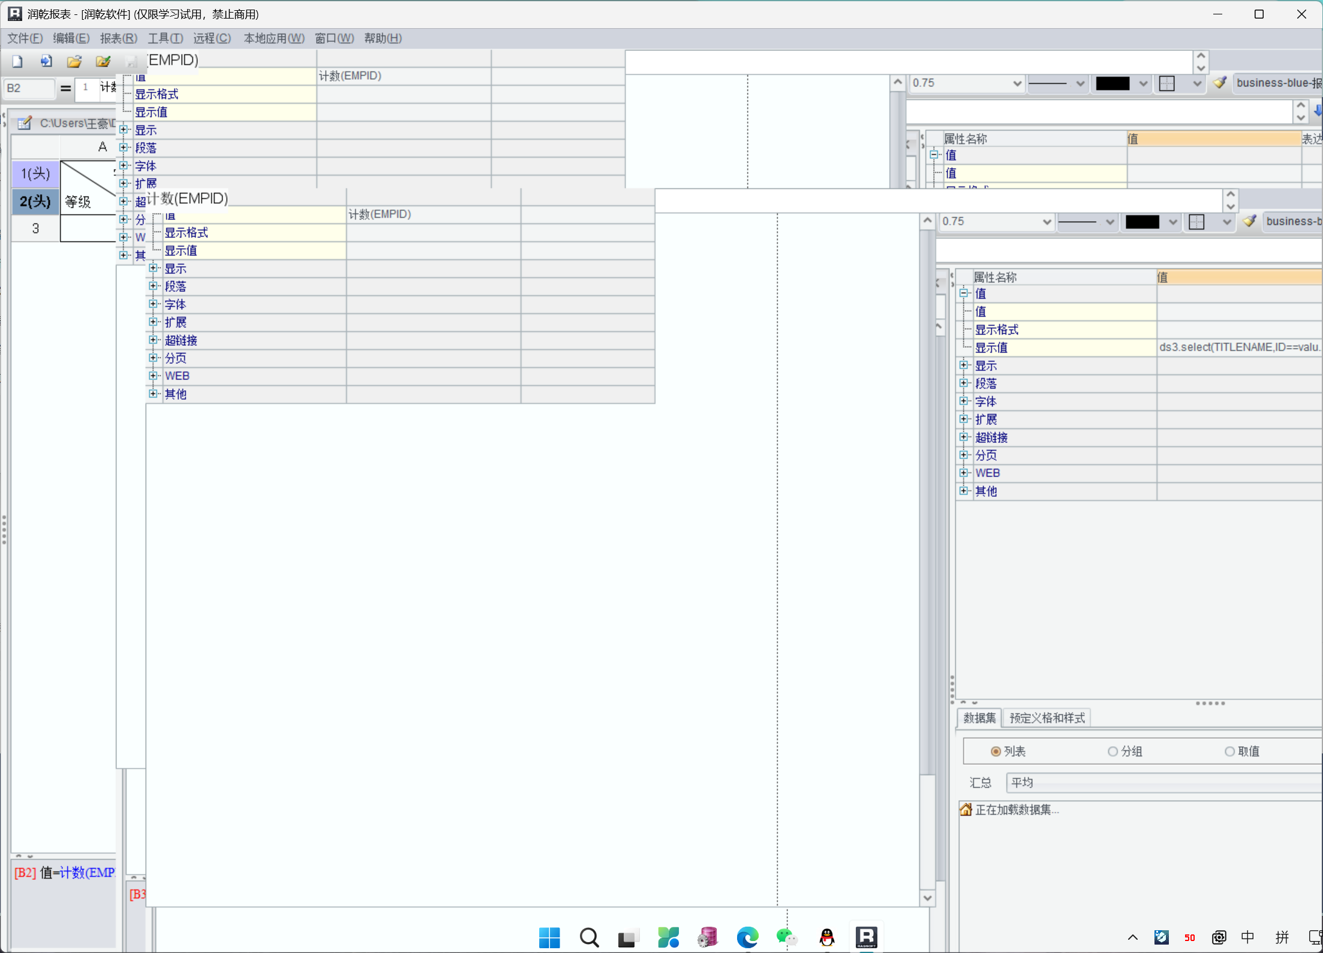1323x953 pixels.
Task: Switch to the 预定义格和样式 tab
Action: click(x=1047, y=718)
